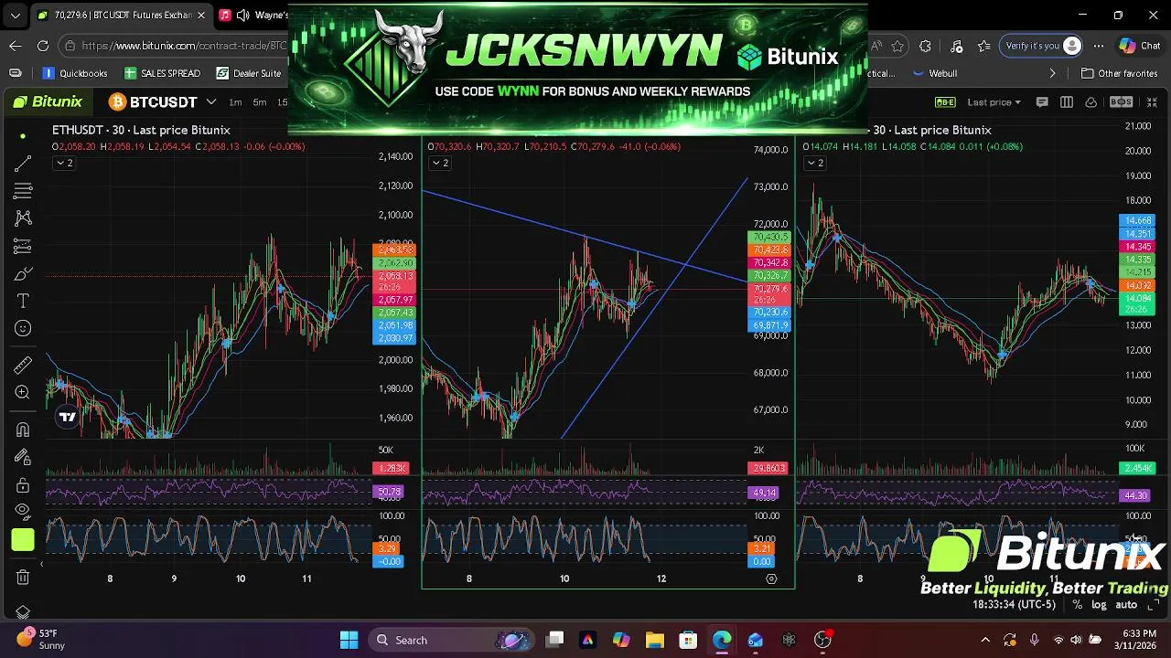1171x658 pixels.
Task: Collapse indicators legend on the right chart
Action: point(813,163)
